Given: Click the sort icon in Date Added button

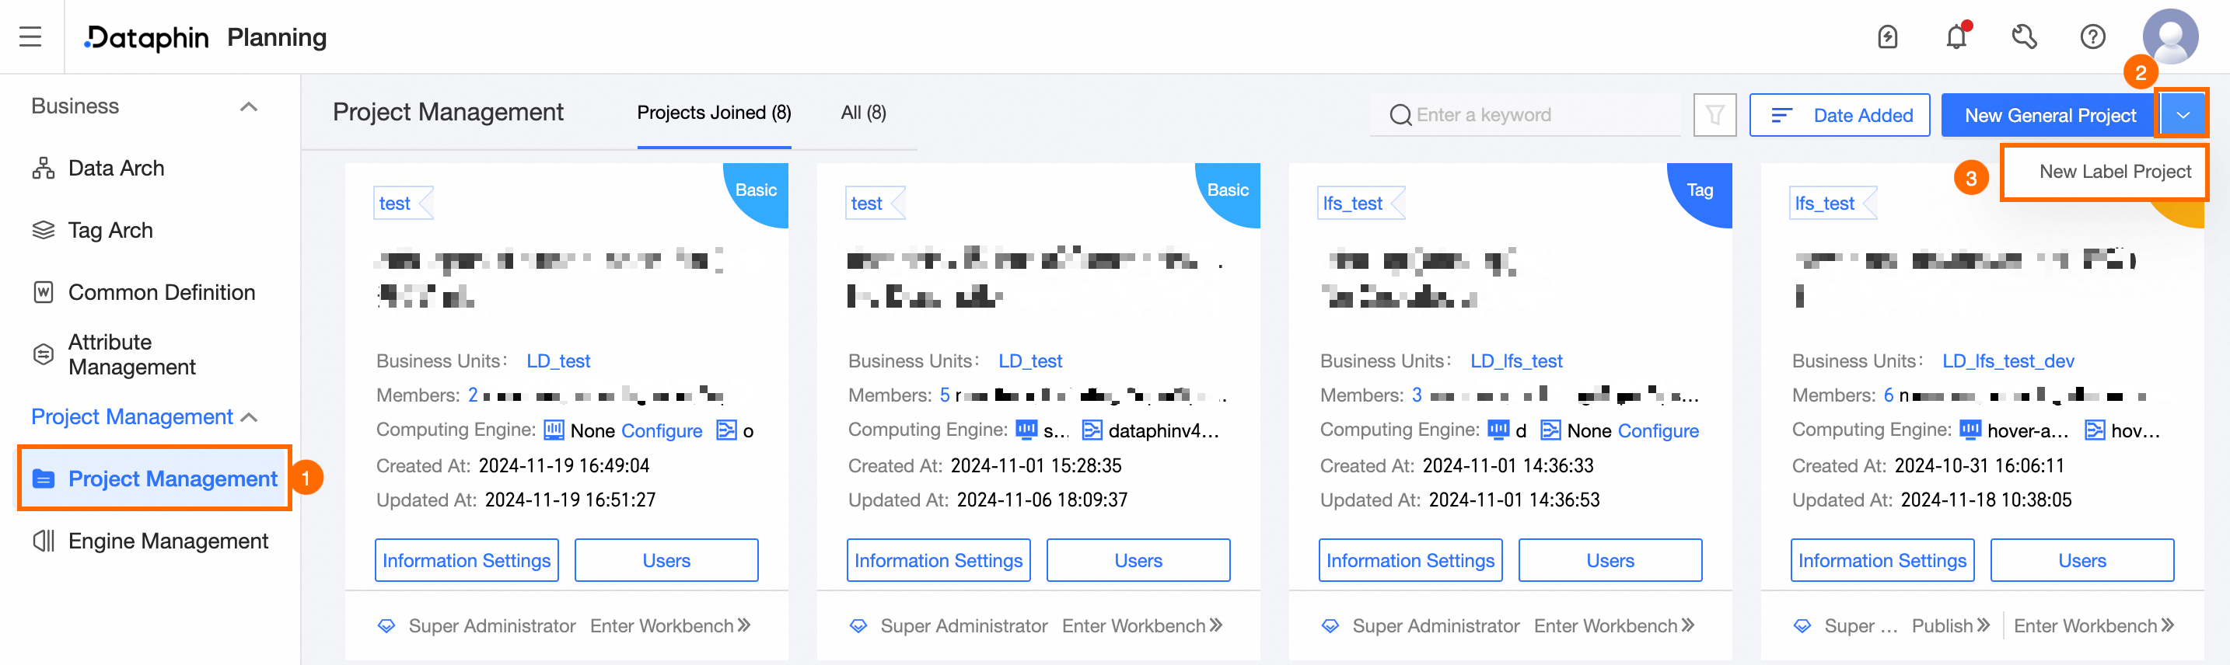Looking at the screenshot, I should click(1781, 115).
